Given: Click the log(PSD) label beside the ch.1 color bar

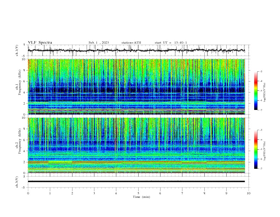Looking at the screenshot, I should [264, 93].
